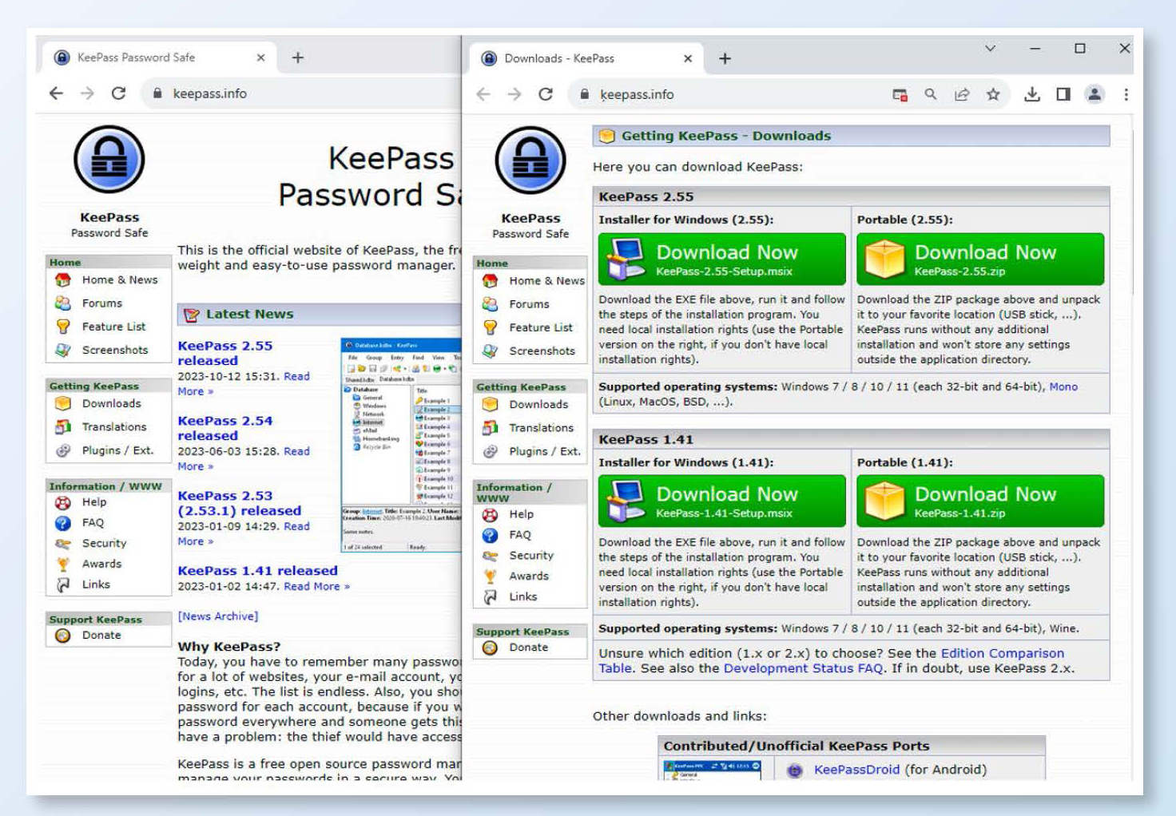Open the profile avatar icon
The width and height of the screenshot is (1176, 816).
pos(1095,94)
